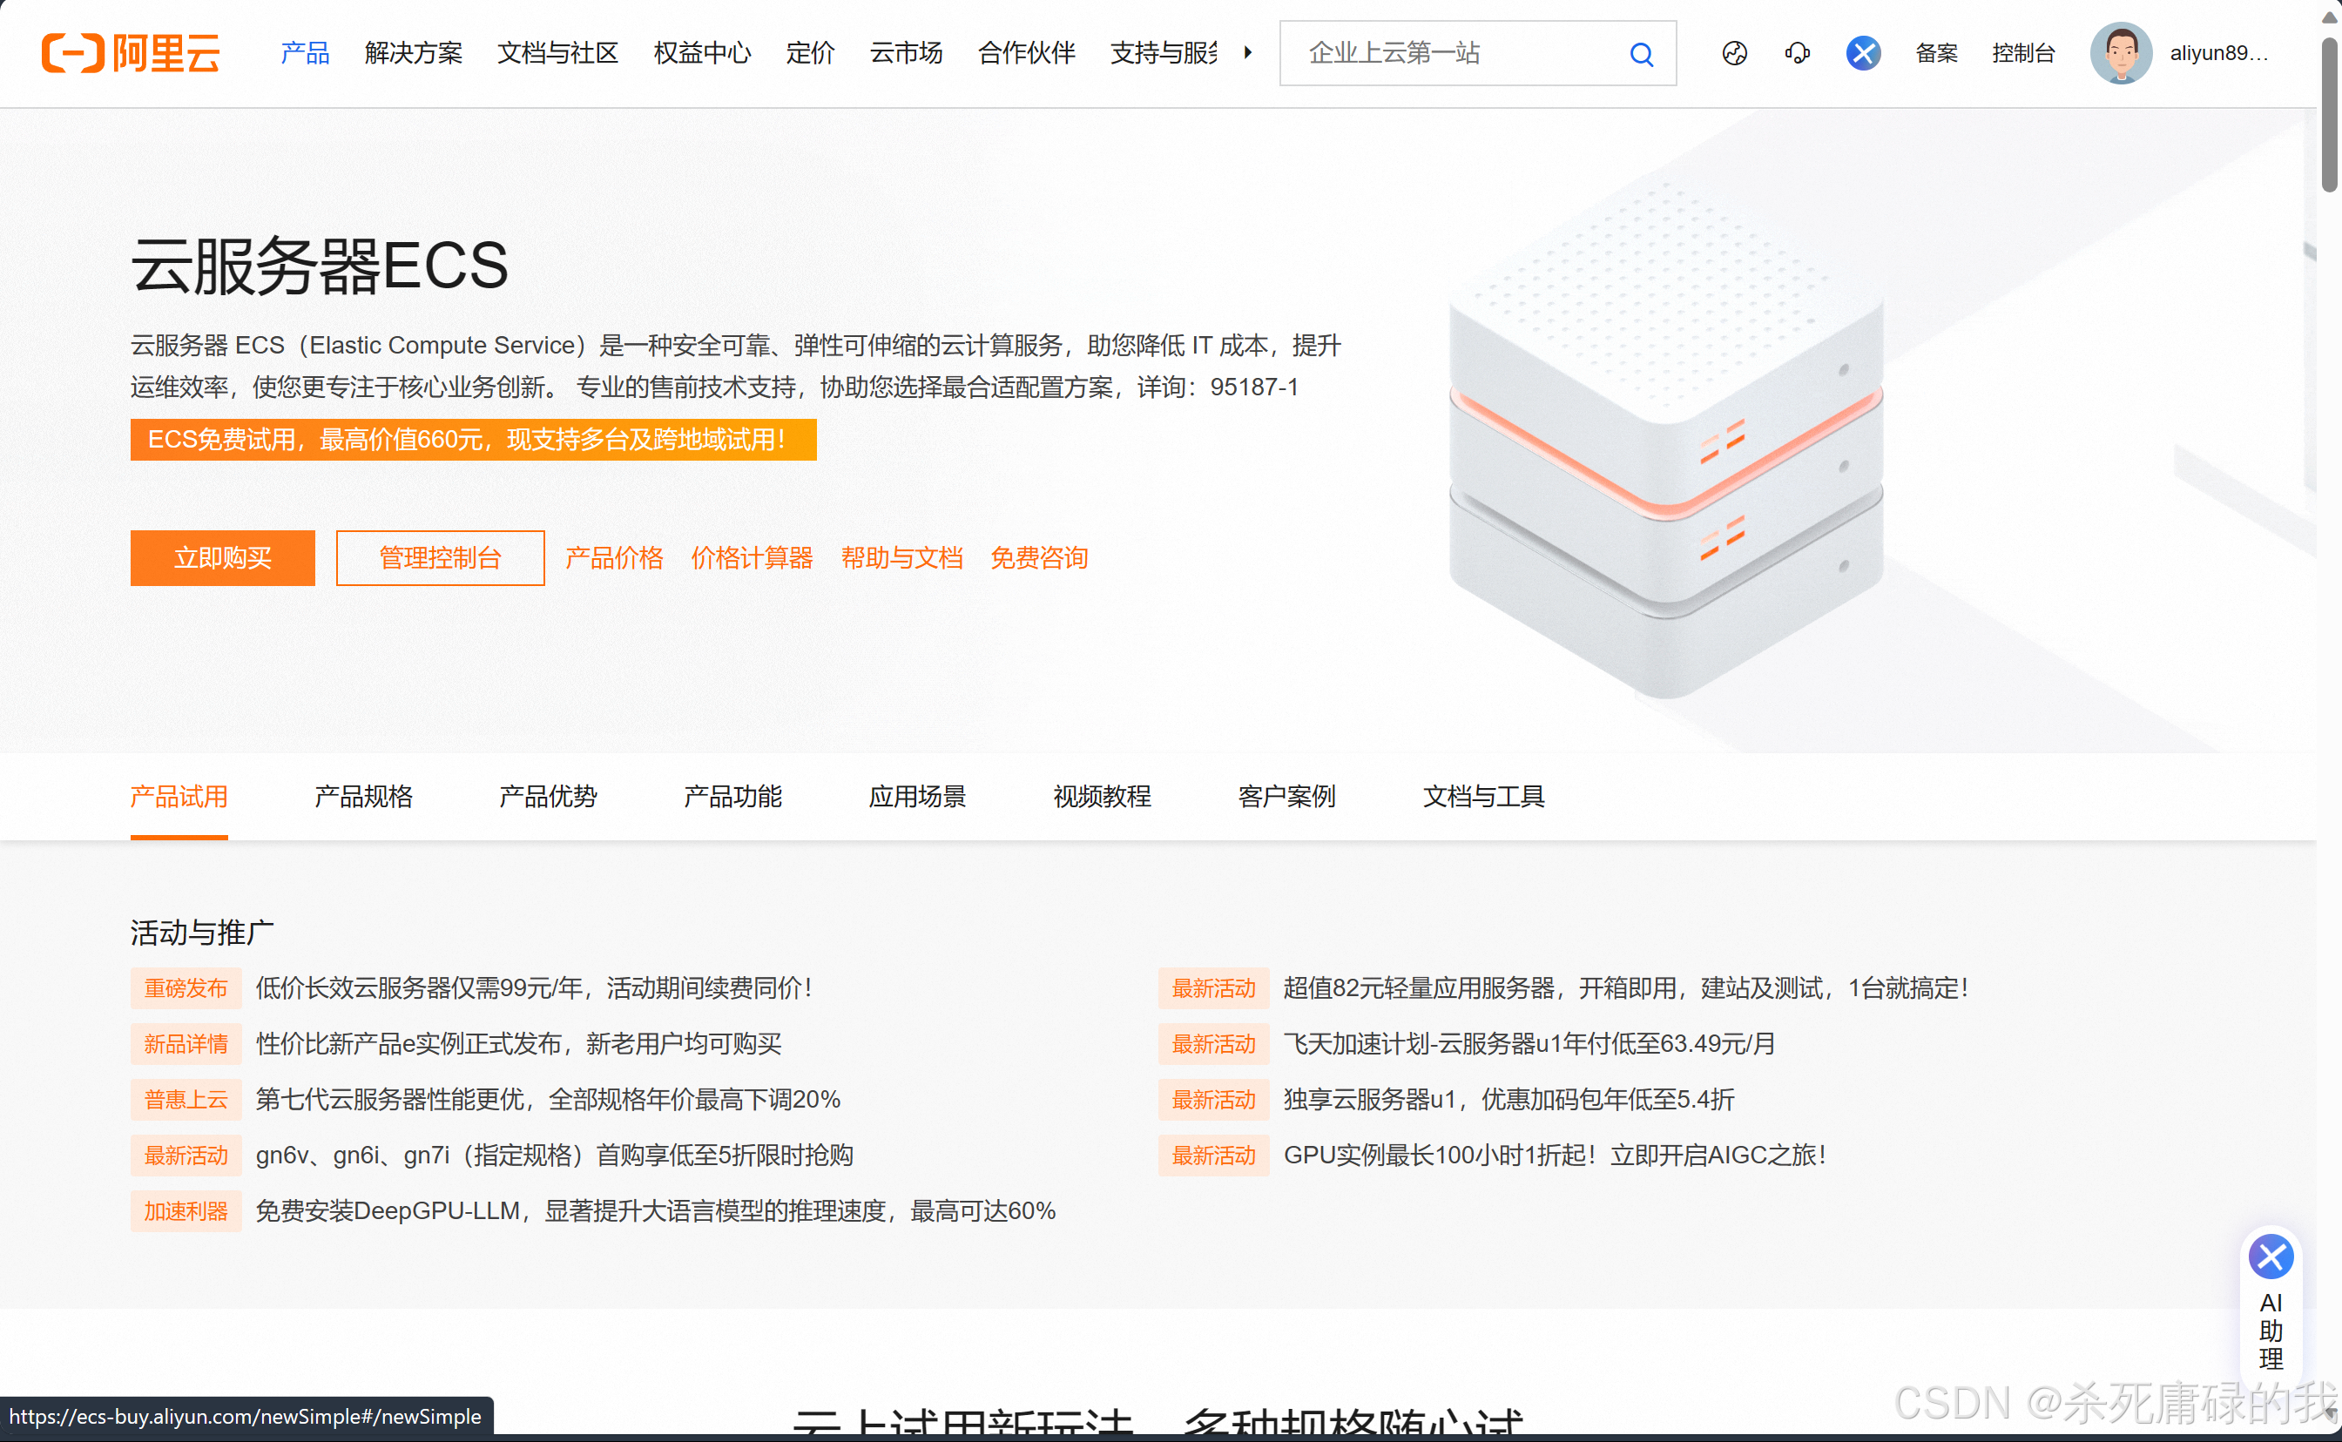Click the blue AI assistant icon in header

tap(1862, 53)
